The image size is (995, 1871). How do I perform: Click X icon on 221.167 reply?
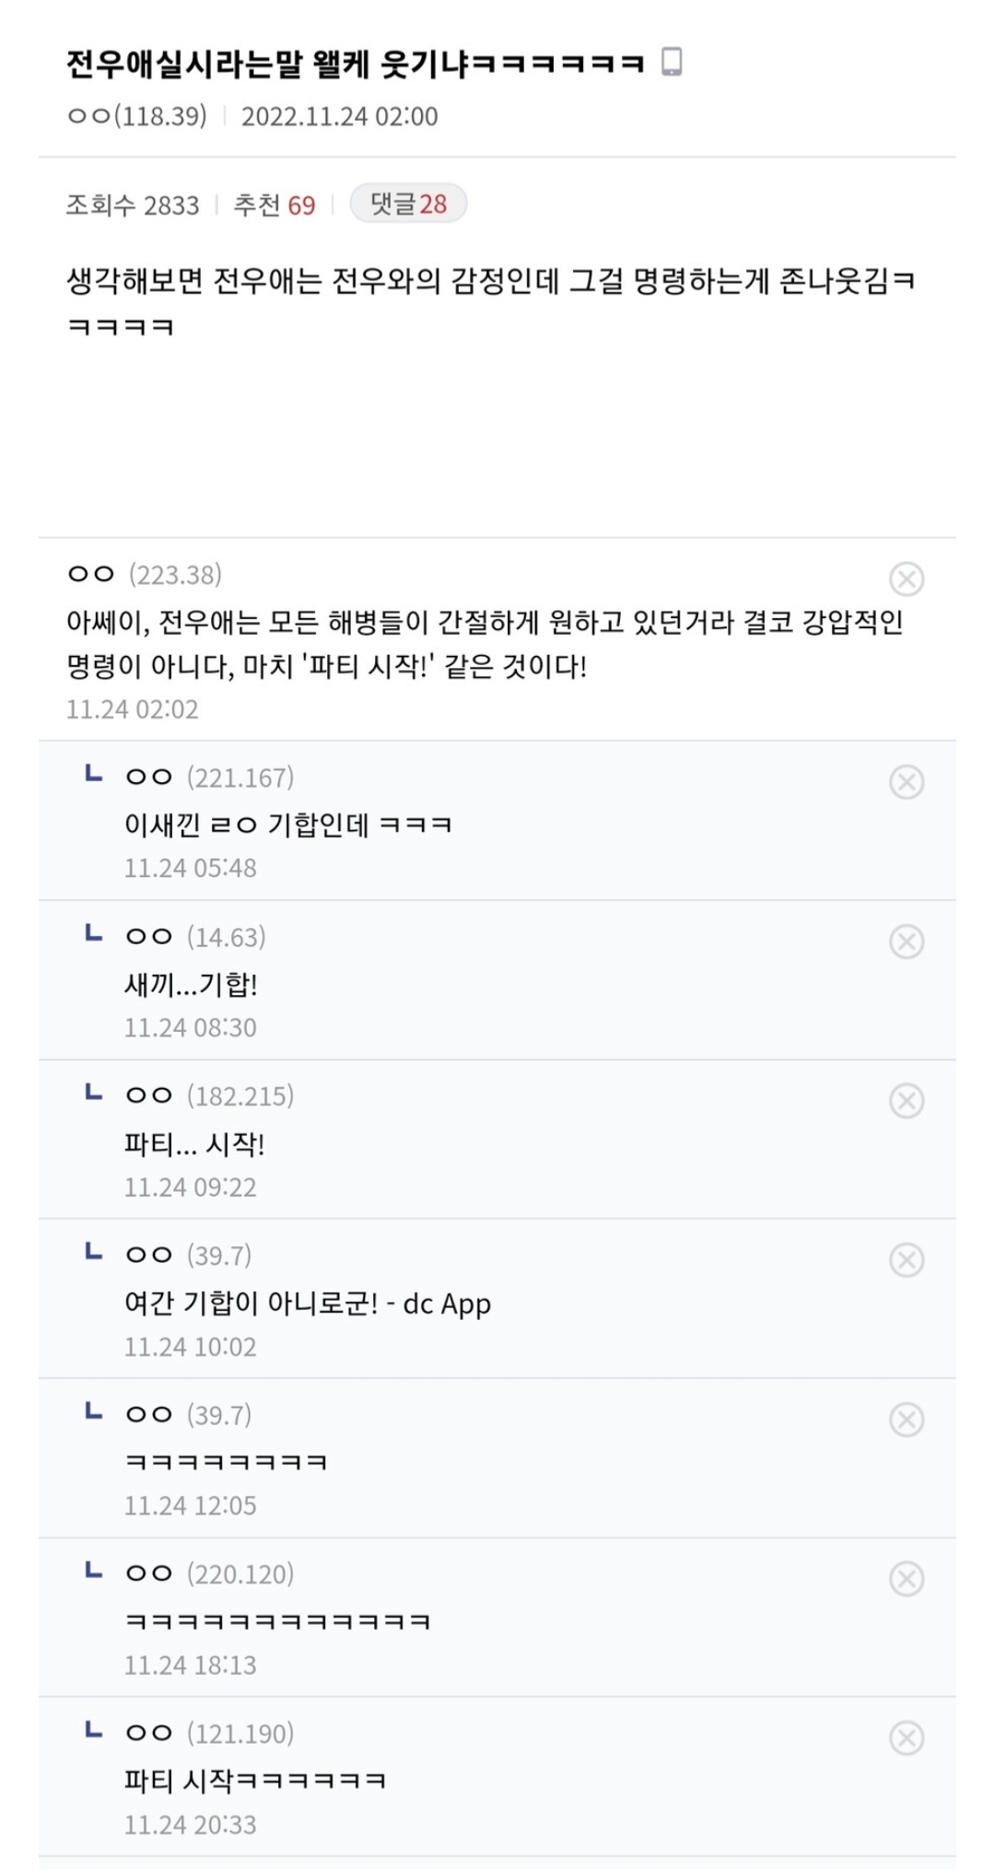coord(907,781)
